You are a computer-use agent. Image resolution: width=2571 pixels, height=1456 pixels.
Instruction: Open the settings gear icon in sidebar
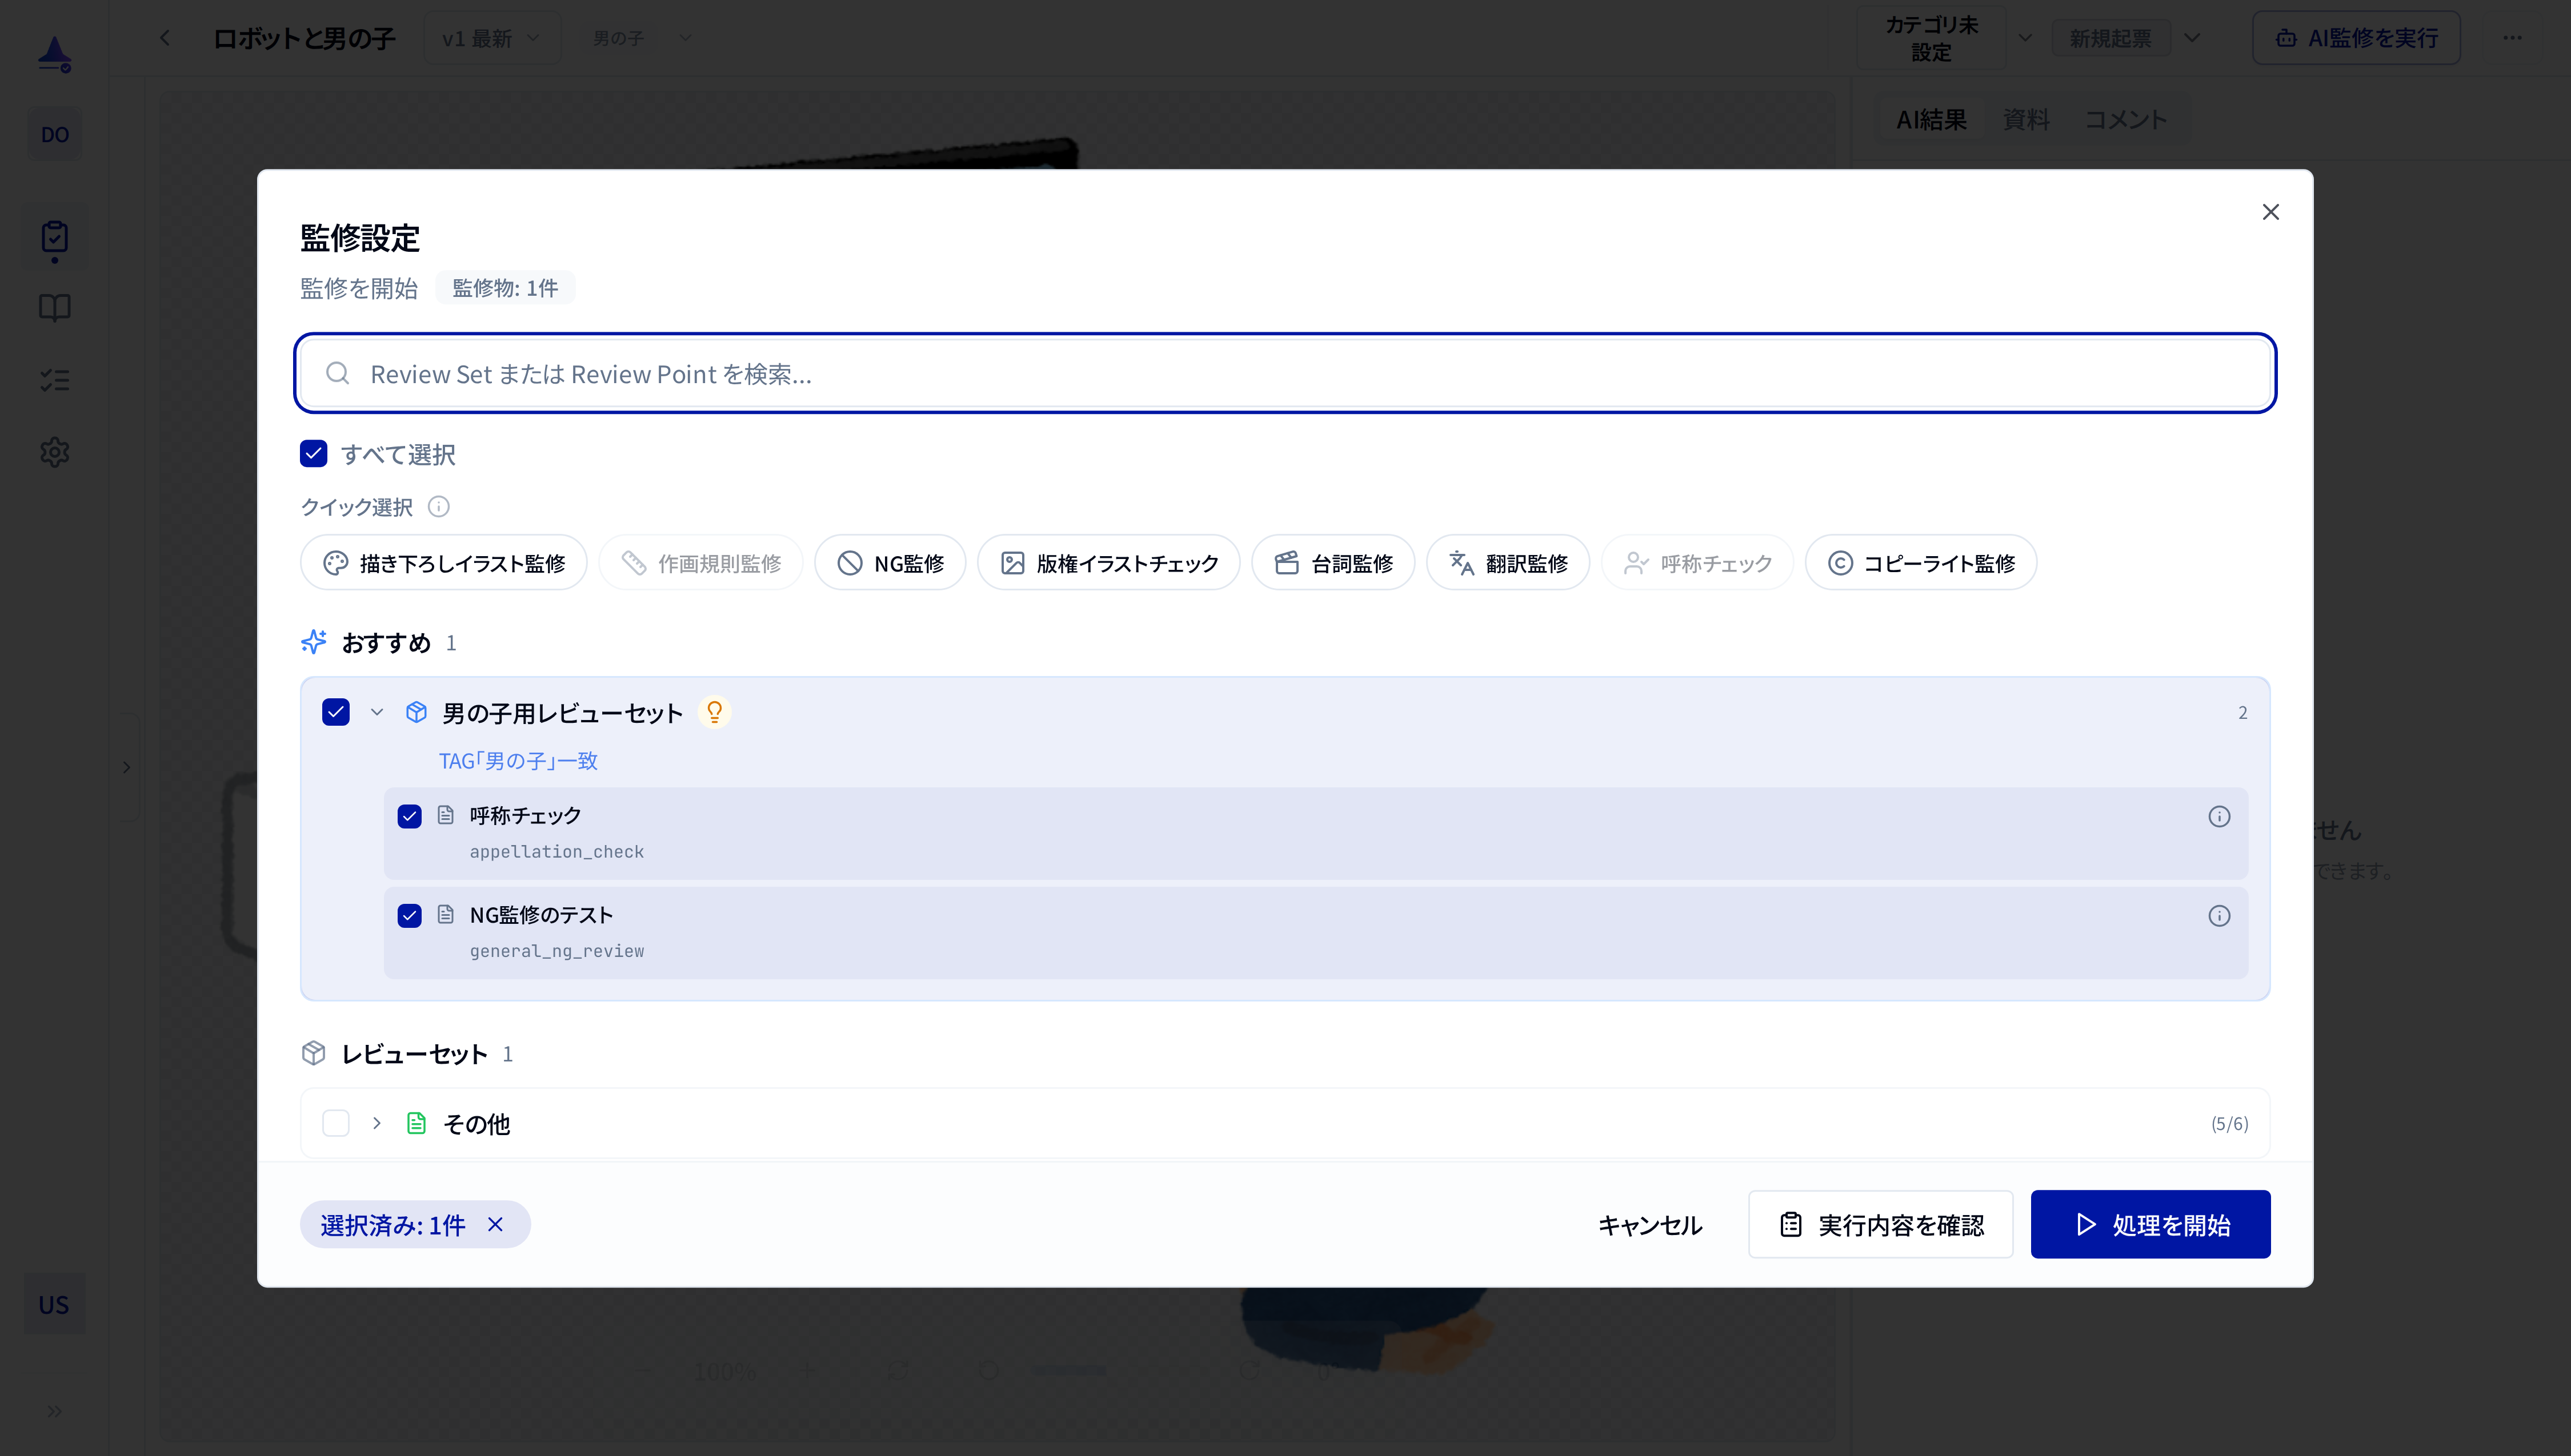coord(54,452)
